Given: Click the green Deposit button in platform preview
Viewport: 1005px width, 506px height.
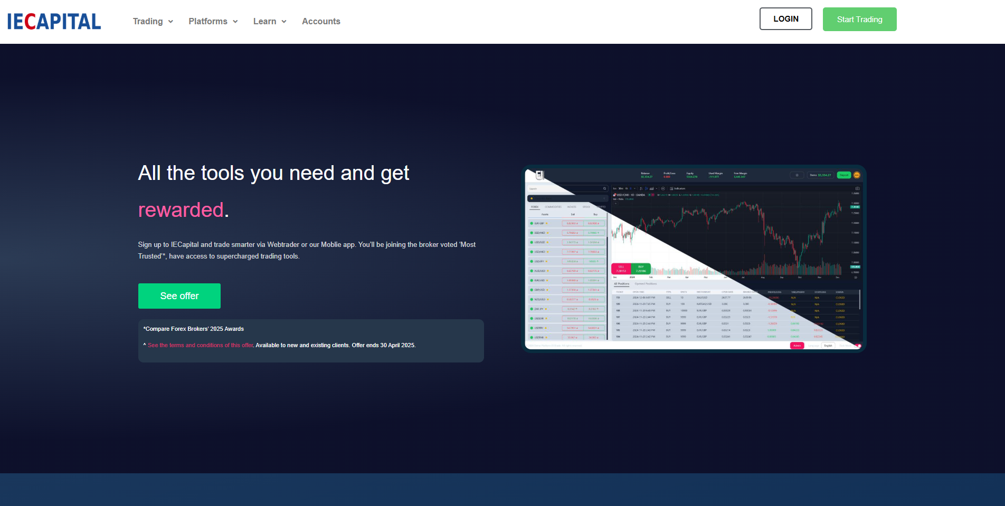Looking at the screenshot, I should coord(844,175).
